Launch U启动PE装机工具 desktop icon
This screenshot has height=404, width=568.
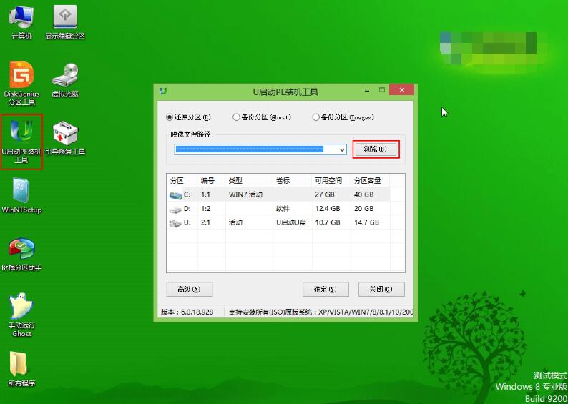[21, 142]
